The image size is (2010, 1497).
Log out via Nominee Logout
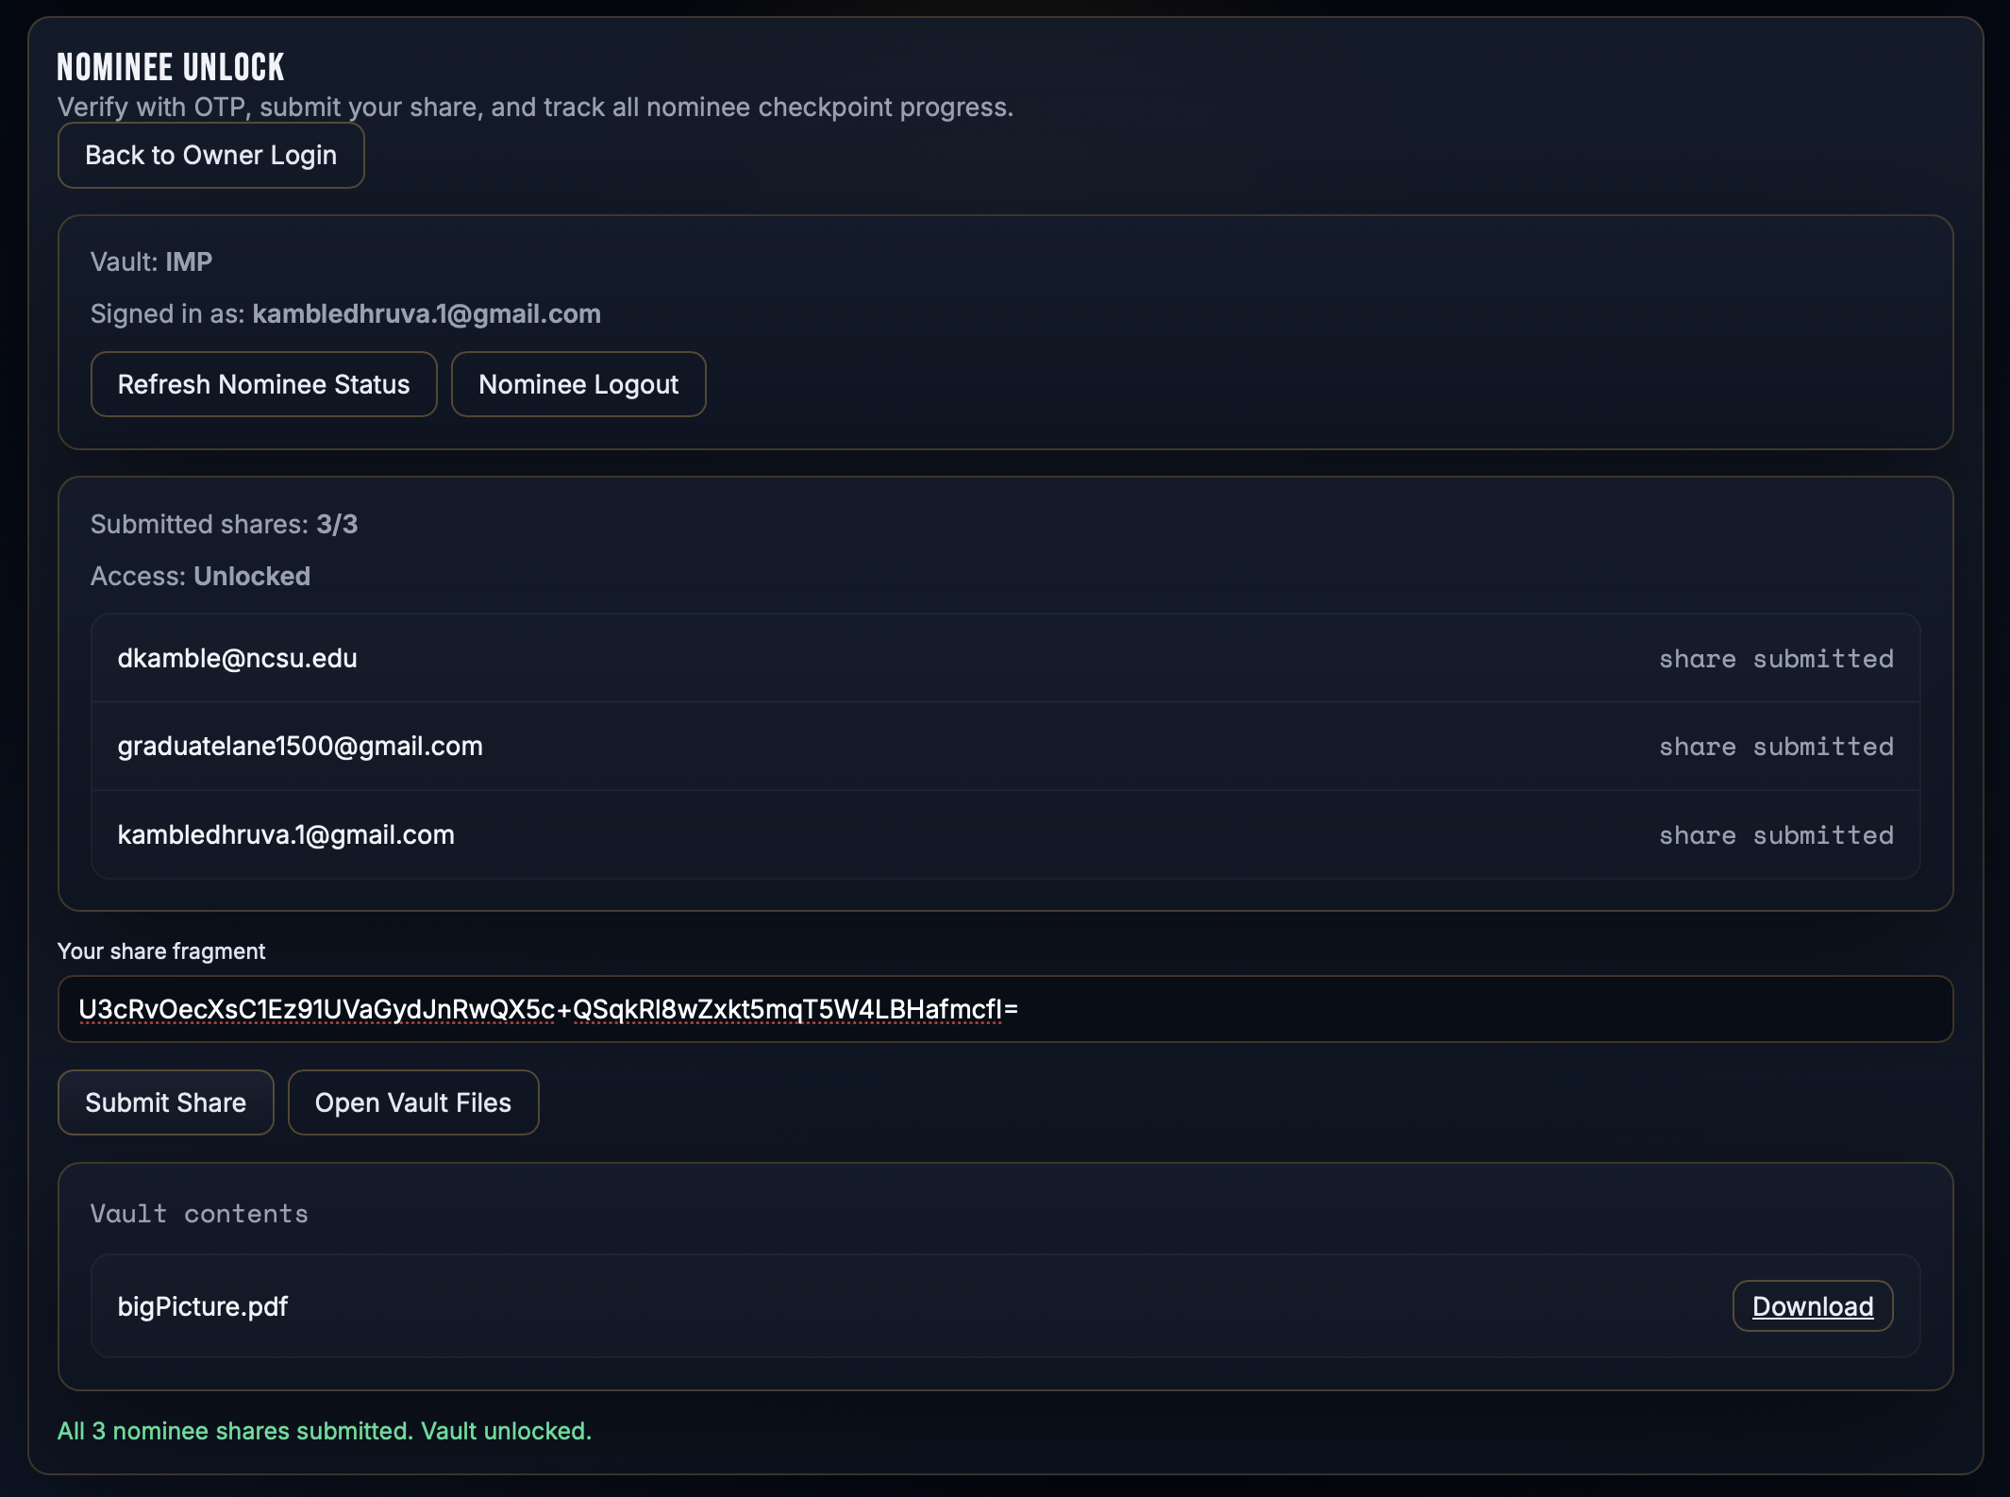click(x=578, y=384)
